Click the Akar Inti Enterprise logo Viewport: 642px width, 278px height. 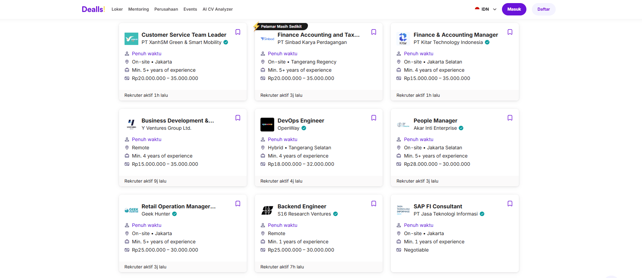coord(403,125)
